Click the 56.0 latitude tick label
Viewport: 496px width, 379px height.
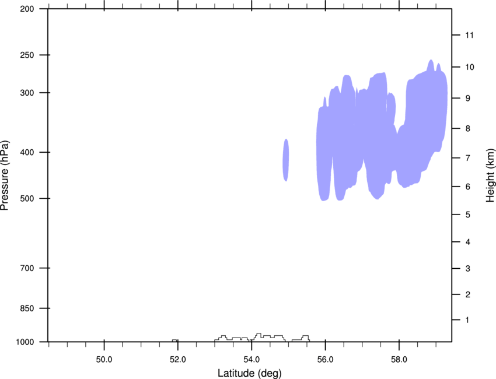pos(325,360)
